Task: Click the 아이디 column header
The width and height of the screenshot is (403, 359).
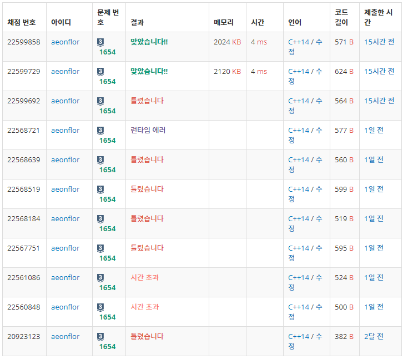Action: 61,22
